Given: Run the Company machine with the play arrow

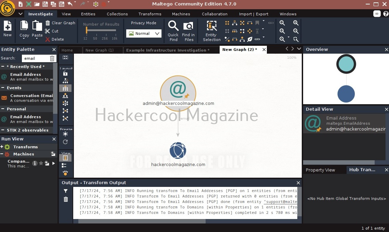Looking at the screenshot, I should pos(54,163).
